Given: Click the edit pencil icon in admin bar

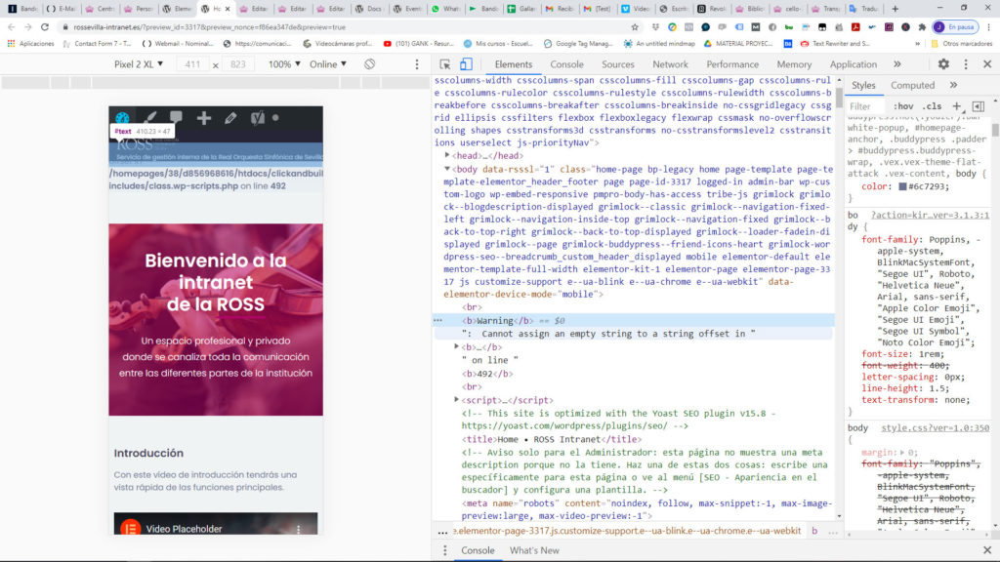Looking at the screenshot, I should click(230, 118).
